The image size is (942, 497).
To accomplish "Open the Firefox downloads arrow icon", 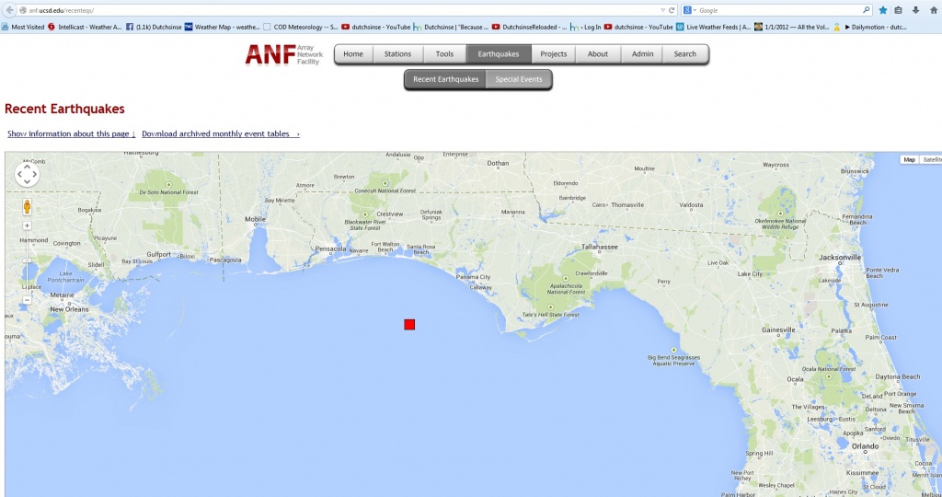I will point(914,10).
